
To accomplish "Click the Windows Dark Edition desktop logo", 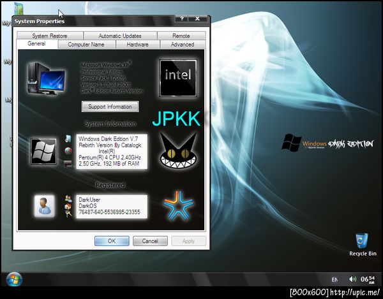I will pyautogui.click(x=327, y=143).
